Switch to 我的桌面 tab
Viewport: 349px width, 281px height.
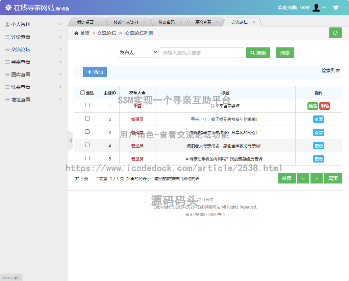pyautogui.click(x=85, y=22)
